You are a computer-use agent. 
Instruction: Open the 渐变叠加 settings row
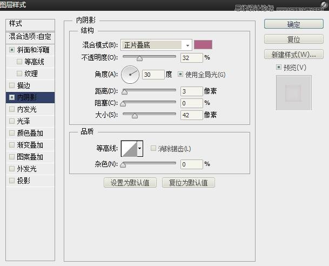pyautogui.click(x=30, y=145)
